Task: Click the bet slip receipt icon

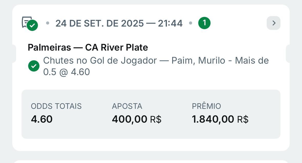Action: coord(29,23)
